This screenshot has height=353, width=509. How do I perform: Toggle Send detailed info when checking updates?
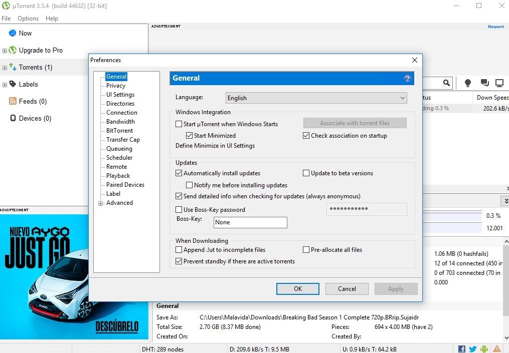point(179,196)
